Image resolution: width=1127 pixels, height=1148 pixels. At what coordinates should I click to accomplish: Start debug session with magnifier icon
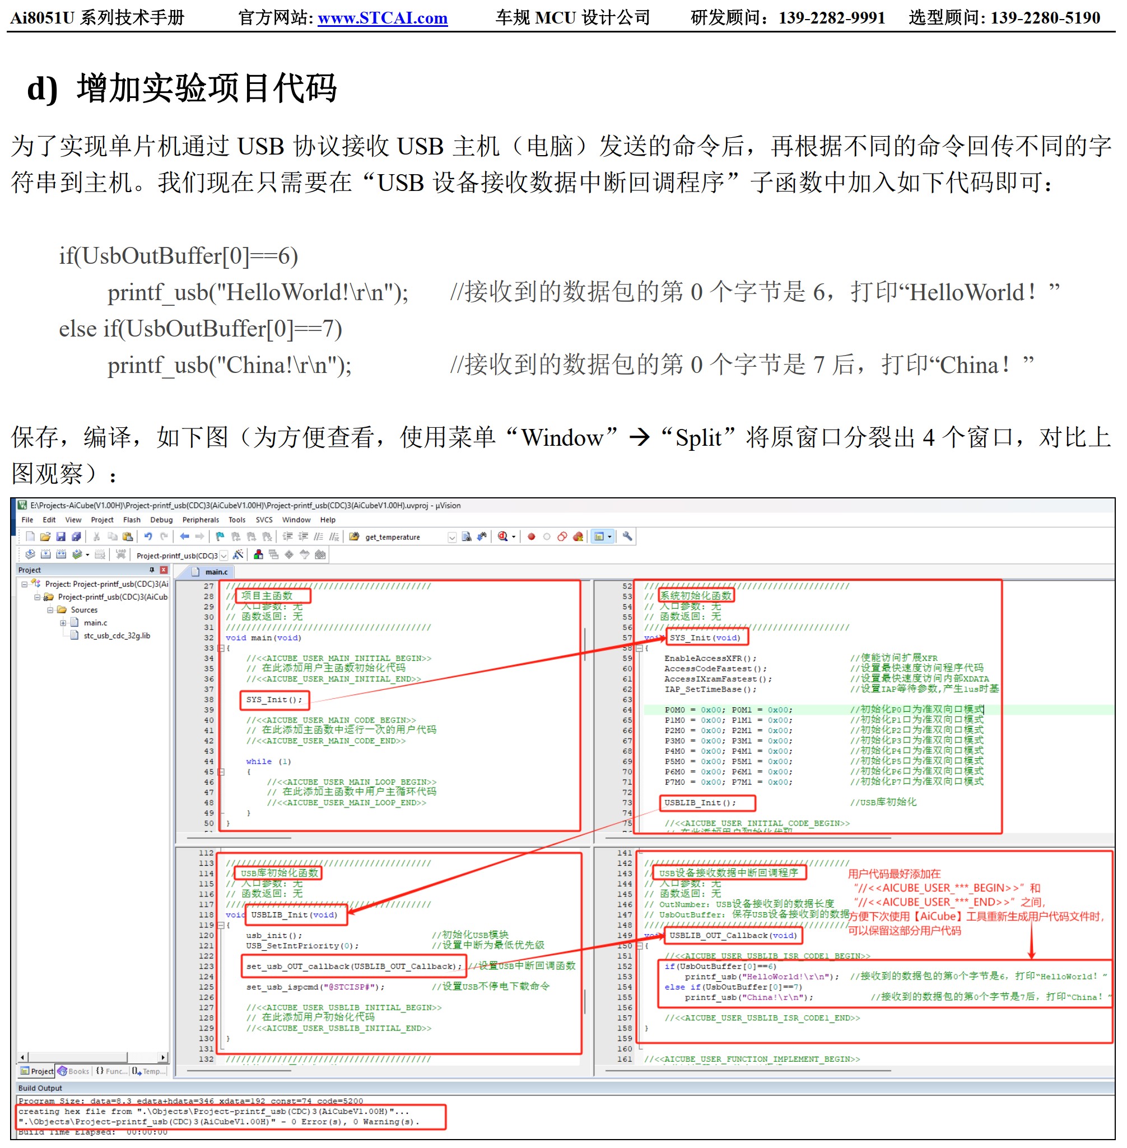point(502,536)
